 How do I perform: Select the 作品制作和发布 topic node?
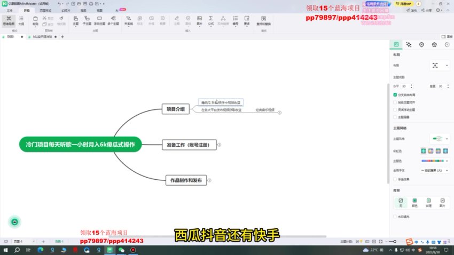(x=184, y=180)
